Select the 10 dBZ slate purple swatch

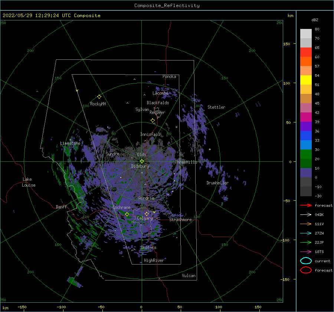(x=306, y=173)
